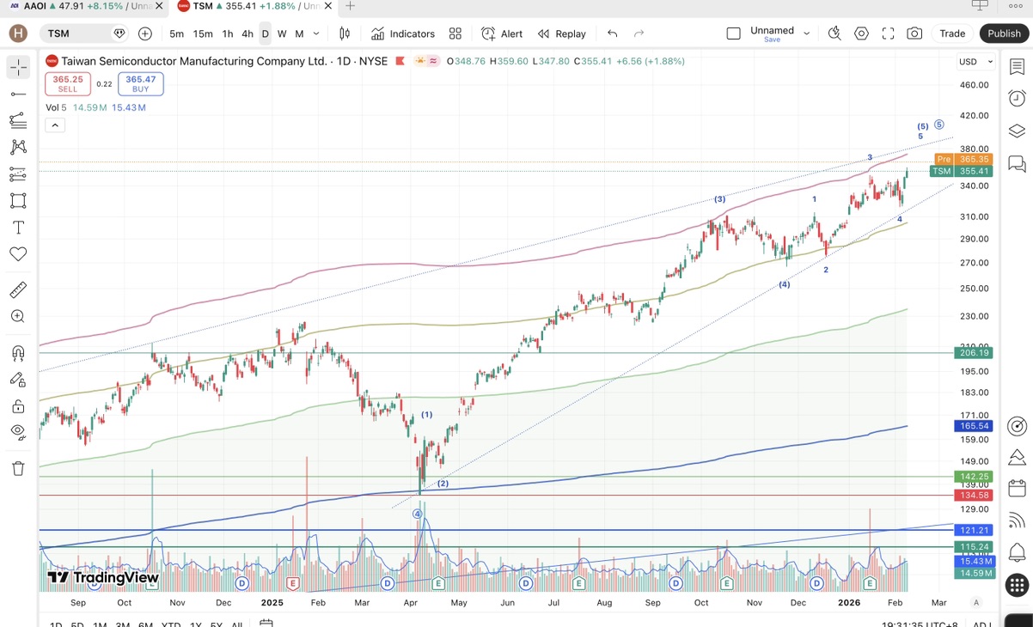Open the Alerts panel clock icon

pos(1017,98)
